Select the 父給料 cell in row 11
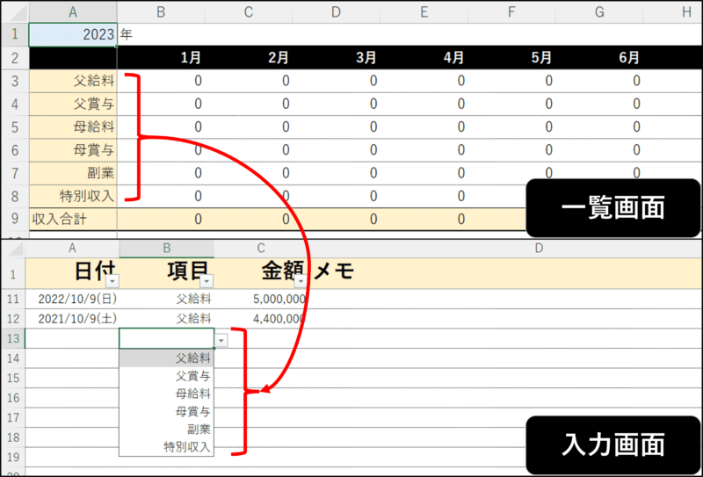 click(x=167, y=299)
